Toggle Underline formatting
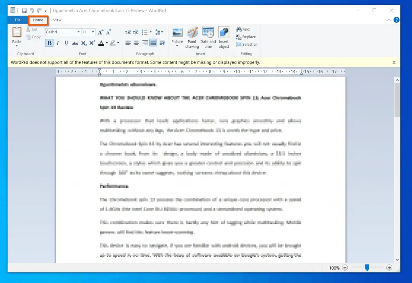The image size is (412, 283). [x=66, y=43]
